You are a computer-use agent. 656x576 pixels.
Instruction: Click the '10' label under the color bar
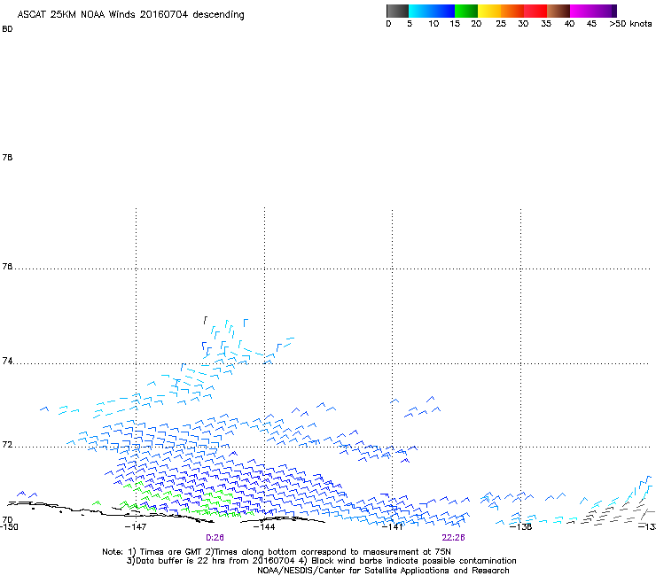coord(433,24)
